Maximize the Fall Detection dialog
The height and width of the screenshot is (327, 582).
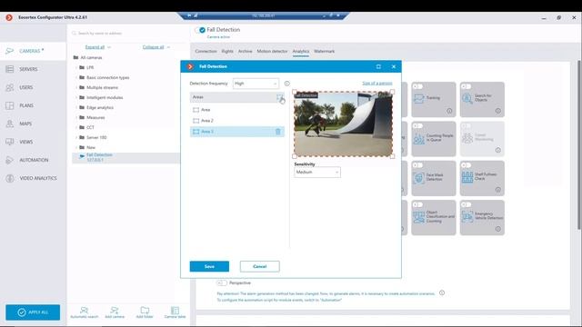pos(378,66)
